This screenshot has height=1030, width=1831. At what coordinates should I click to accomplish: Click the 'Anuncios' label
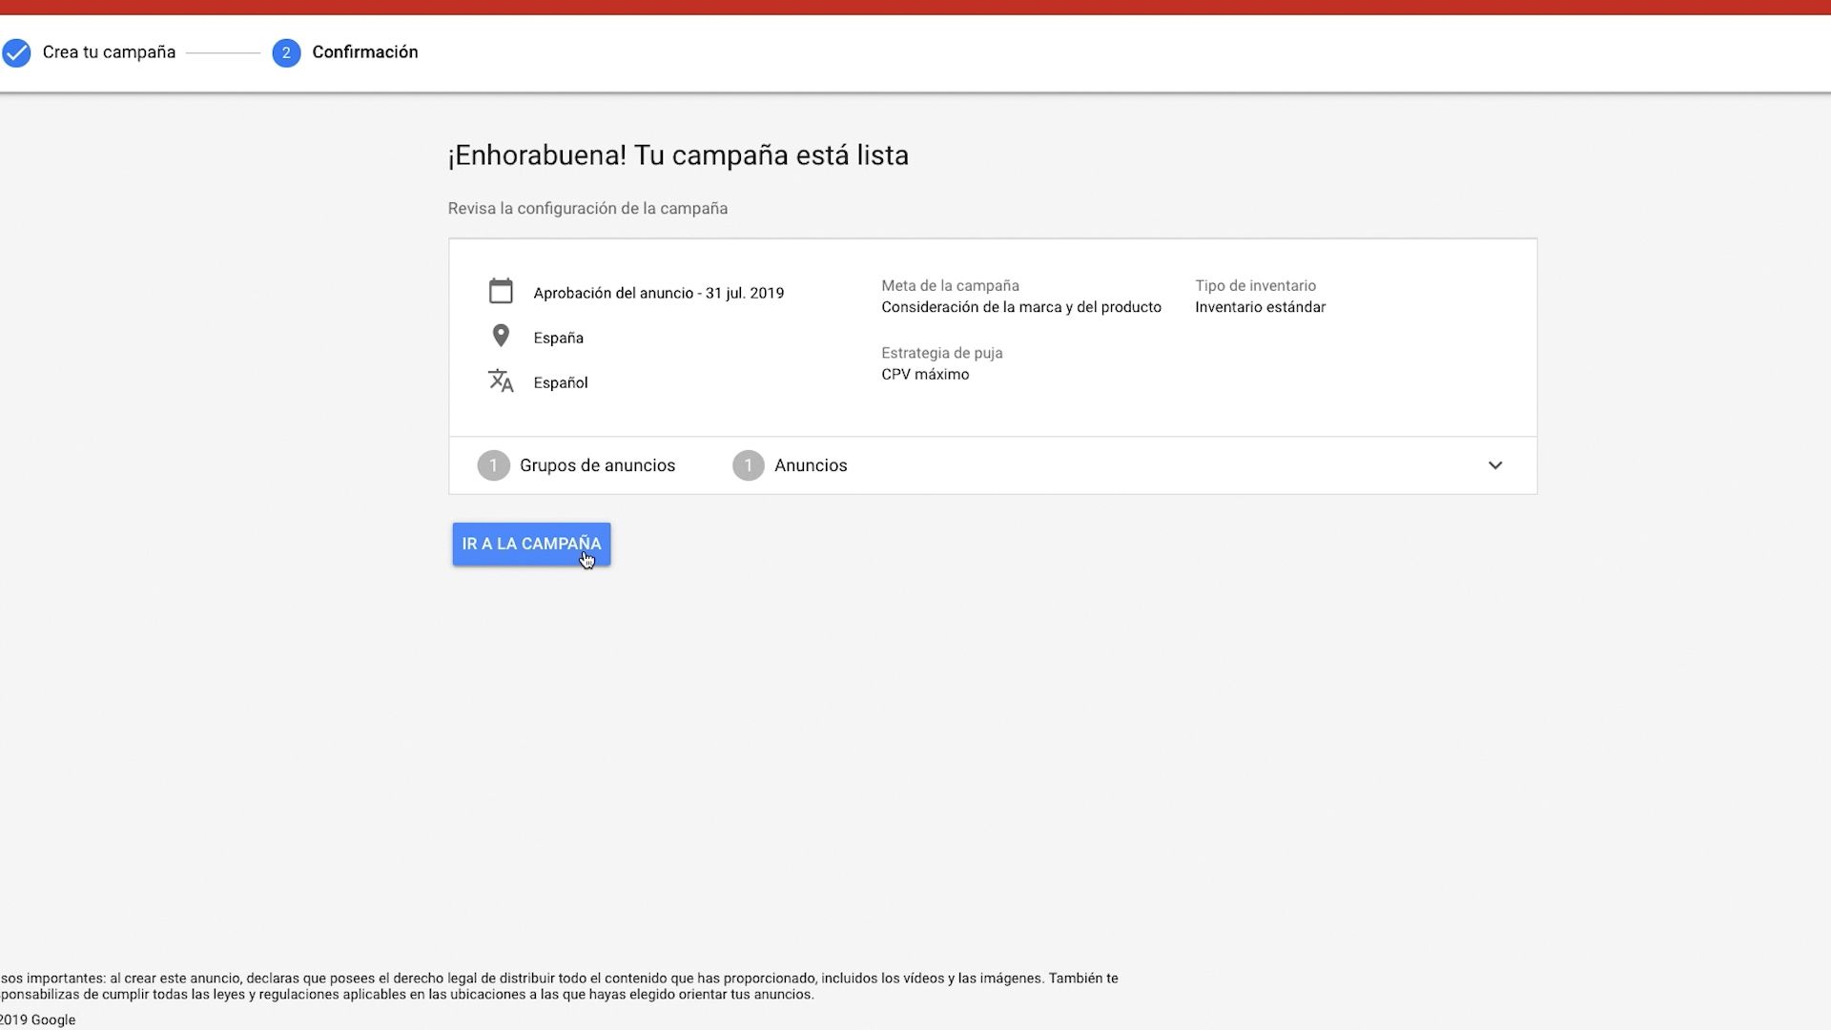(x=811, y=465)
